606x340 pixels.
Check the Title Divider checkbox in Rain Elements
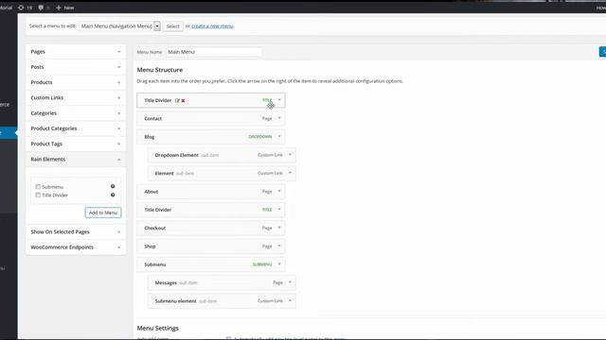[38, 195]
